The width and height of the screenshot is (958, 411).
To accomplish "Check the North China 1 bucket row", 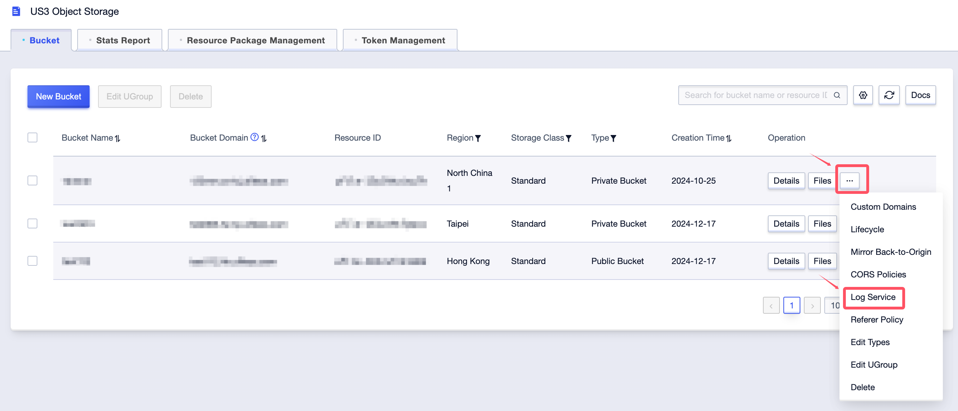I will (32, 180).
